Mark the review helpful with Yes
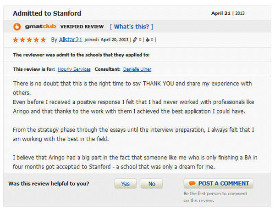 click(x=126, y=184)
